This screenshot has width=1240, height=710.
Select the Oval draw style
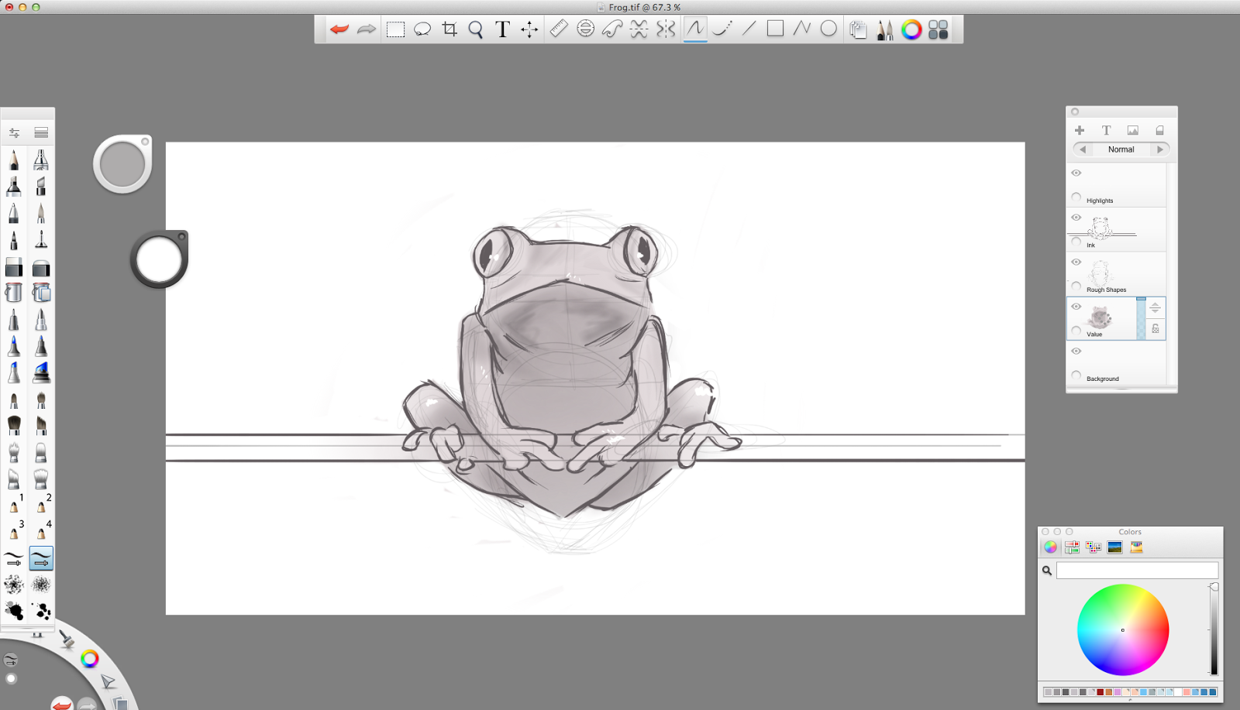pos(828,29)
